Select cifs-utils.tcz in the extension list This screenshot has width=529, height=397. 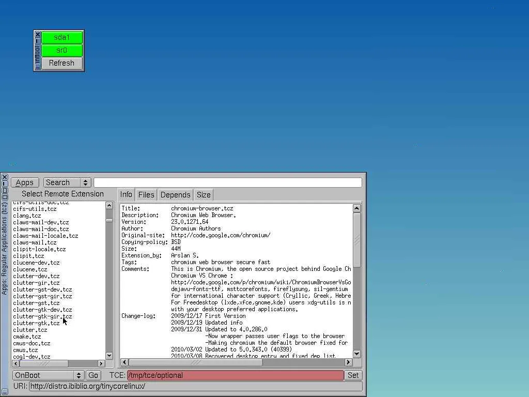tap(35, 209)
